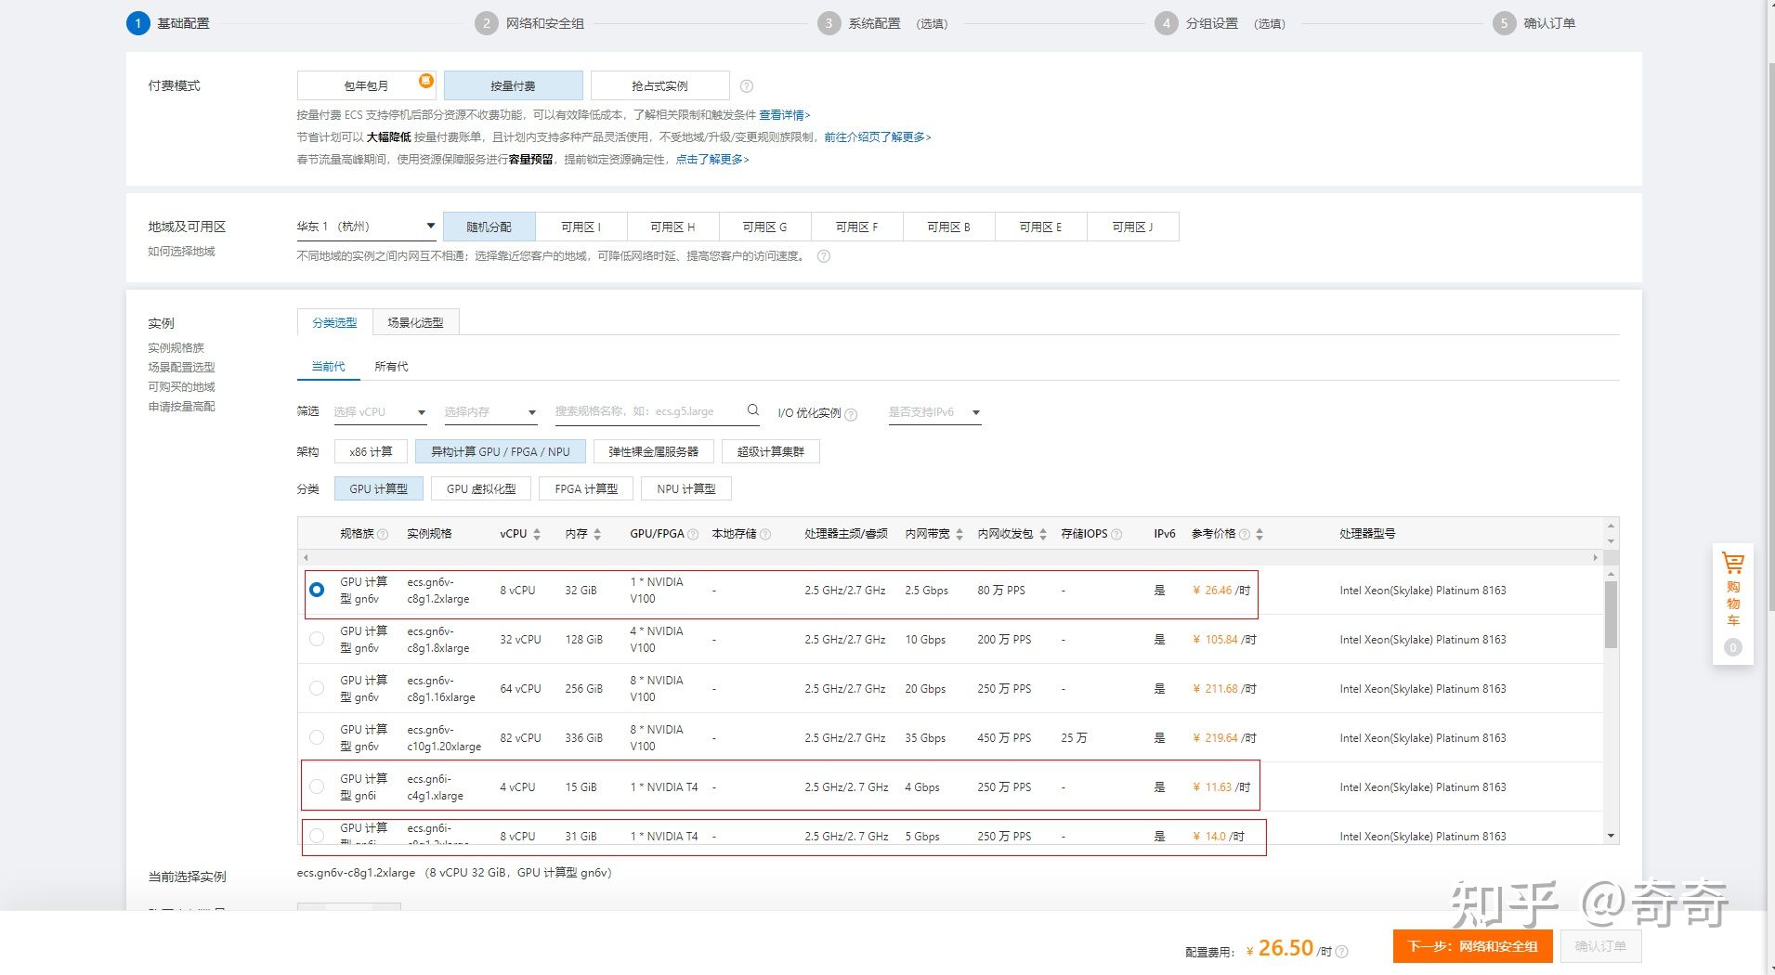The width and height of the screenshot is (1775, 975).
Task: Sort by 内网带宽 column arrows
Action: click(959, 534)
